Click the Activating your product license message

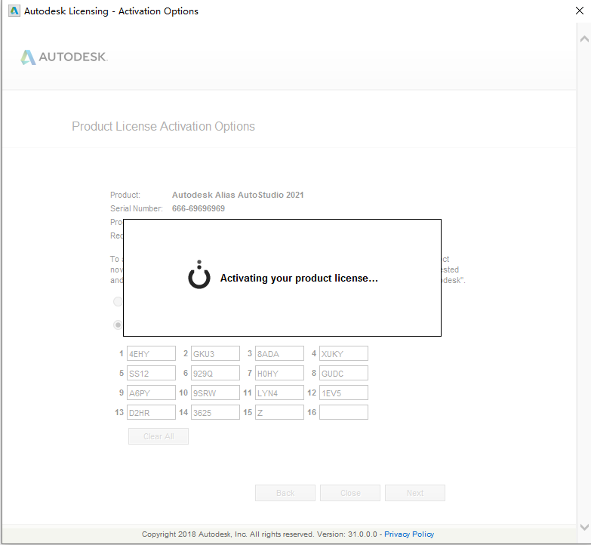click(299, 278)
